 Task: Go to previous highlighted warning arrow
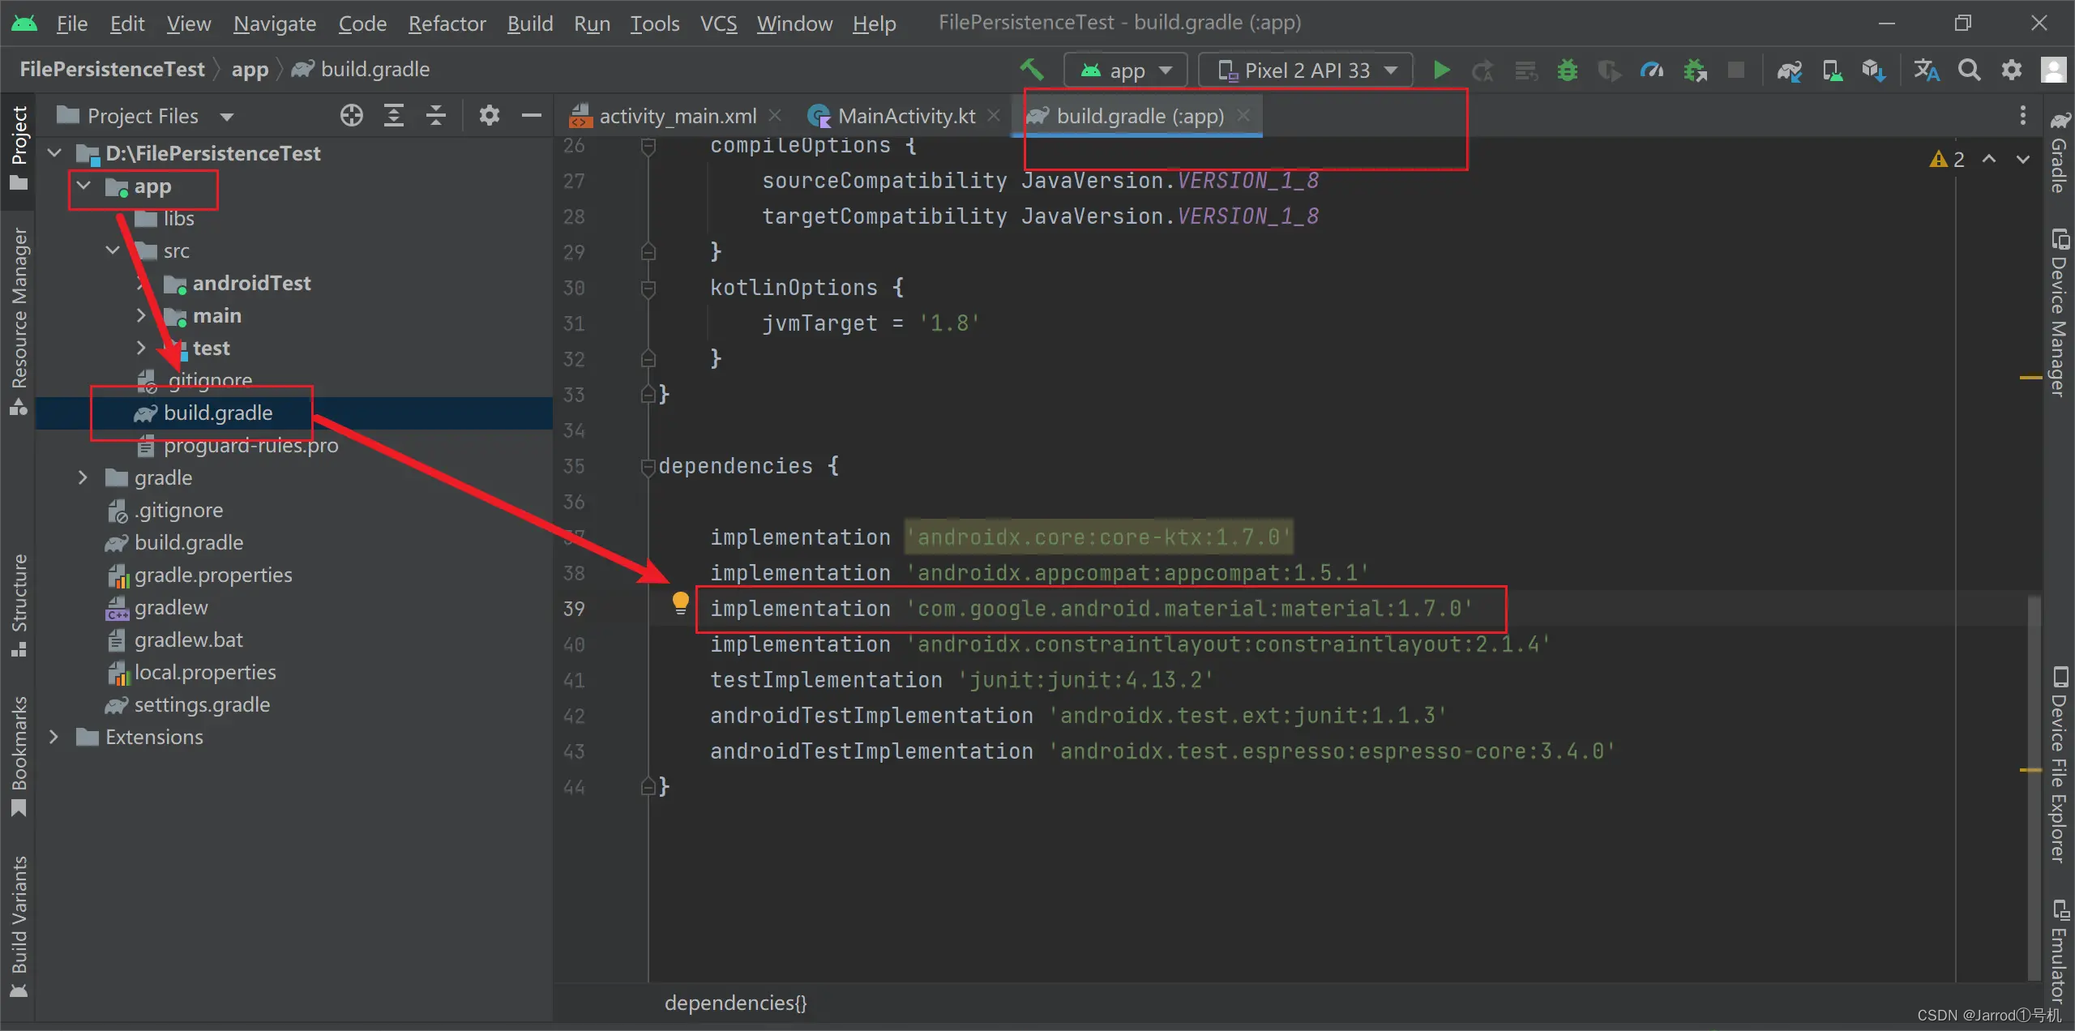tap(1989, 159)
